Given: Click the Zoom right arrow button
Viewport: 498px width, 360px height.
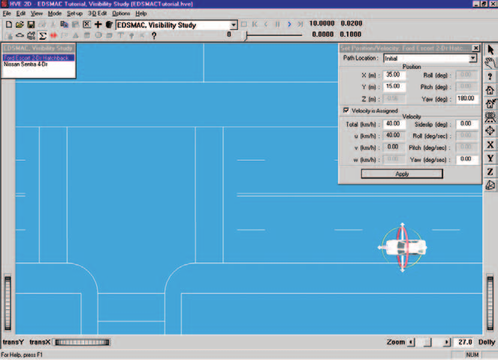Looking at the screenshot, I should point(447,342).
